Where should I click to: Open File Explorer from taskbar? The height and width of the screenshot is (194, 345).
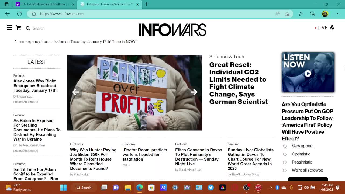(128, 188)
